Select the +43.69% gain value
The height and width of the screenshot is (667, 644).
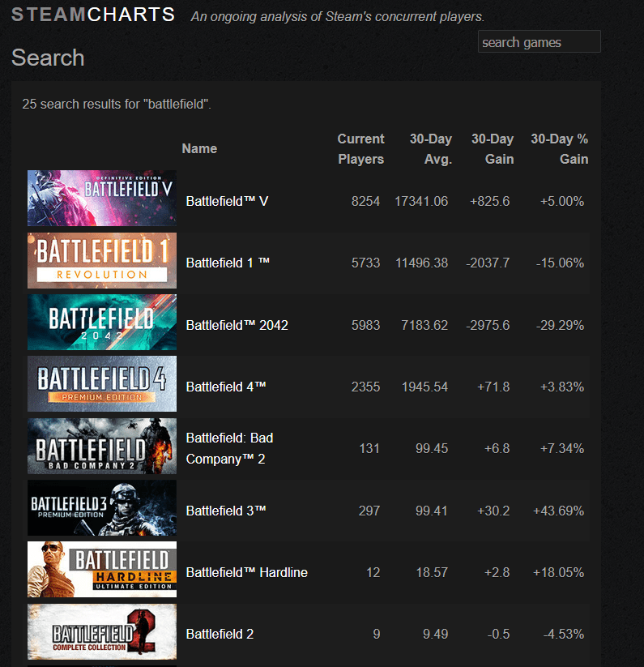pyautogui.click(x=559, y=511)
